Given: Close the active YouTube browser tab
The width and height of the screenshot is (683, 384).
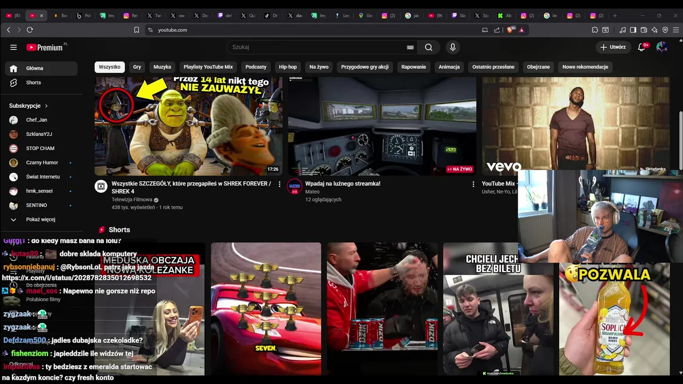Looking at the screenshot, I should coord(42,15).
